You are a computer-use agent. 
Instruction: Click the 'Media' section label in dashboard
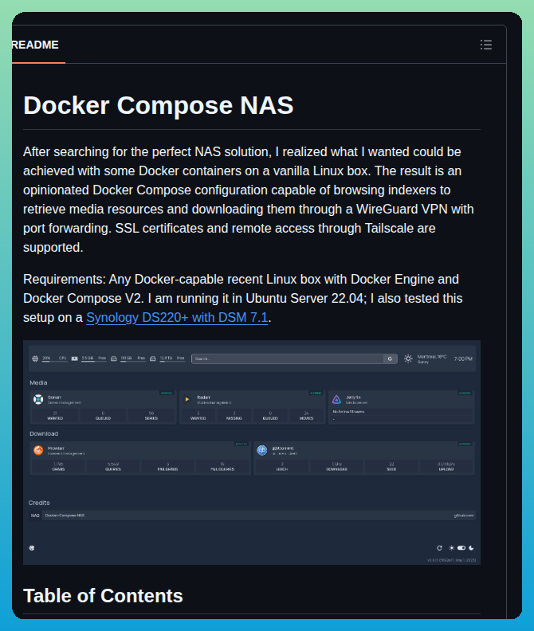pyautogui.click(x=38, y=382)
